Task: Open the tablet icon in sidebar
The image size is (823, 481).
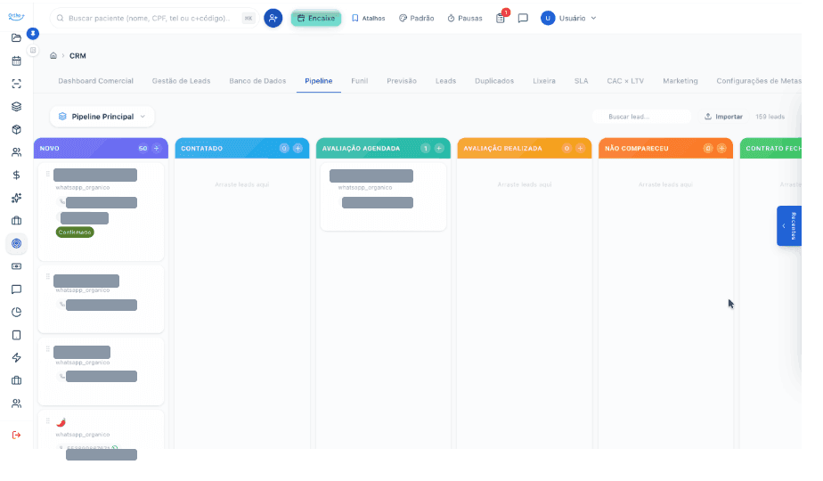Action: [x=16, y=335]
